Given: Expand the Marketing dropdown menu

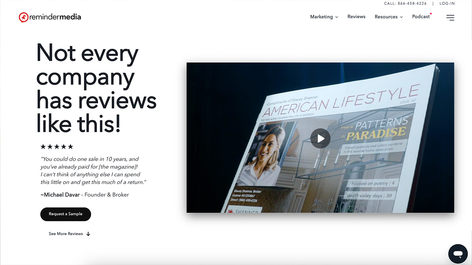Looking at the screenshot, I should (321, 17).
